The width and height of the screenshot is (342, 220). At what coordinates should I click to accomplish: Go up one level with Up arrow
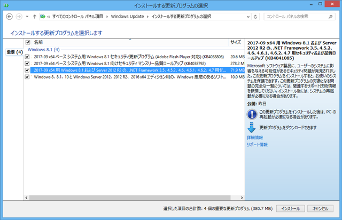coord(34,17)
